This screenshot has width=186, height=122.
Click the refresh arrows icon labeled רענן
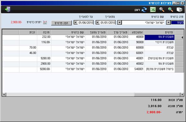point(144,10)
